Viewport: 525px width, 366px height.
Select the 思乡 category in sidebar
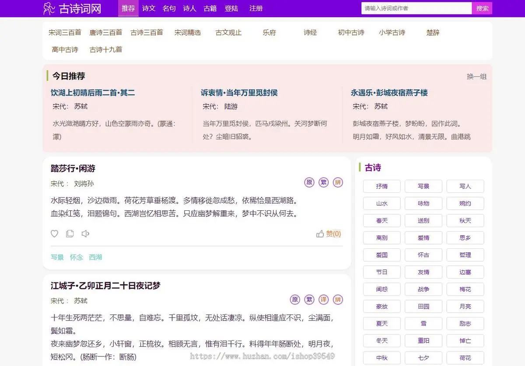465,238
